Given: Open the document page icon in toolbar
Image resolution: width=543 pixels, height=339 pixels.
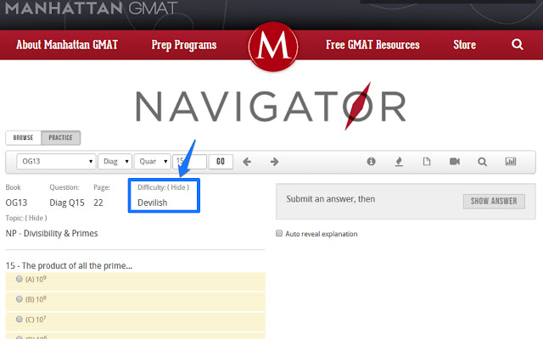Looking at the screenshot, I should tap(427, 161).
